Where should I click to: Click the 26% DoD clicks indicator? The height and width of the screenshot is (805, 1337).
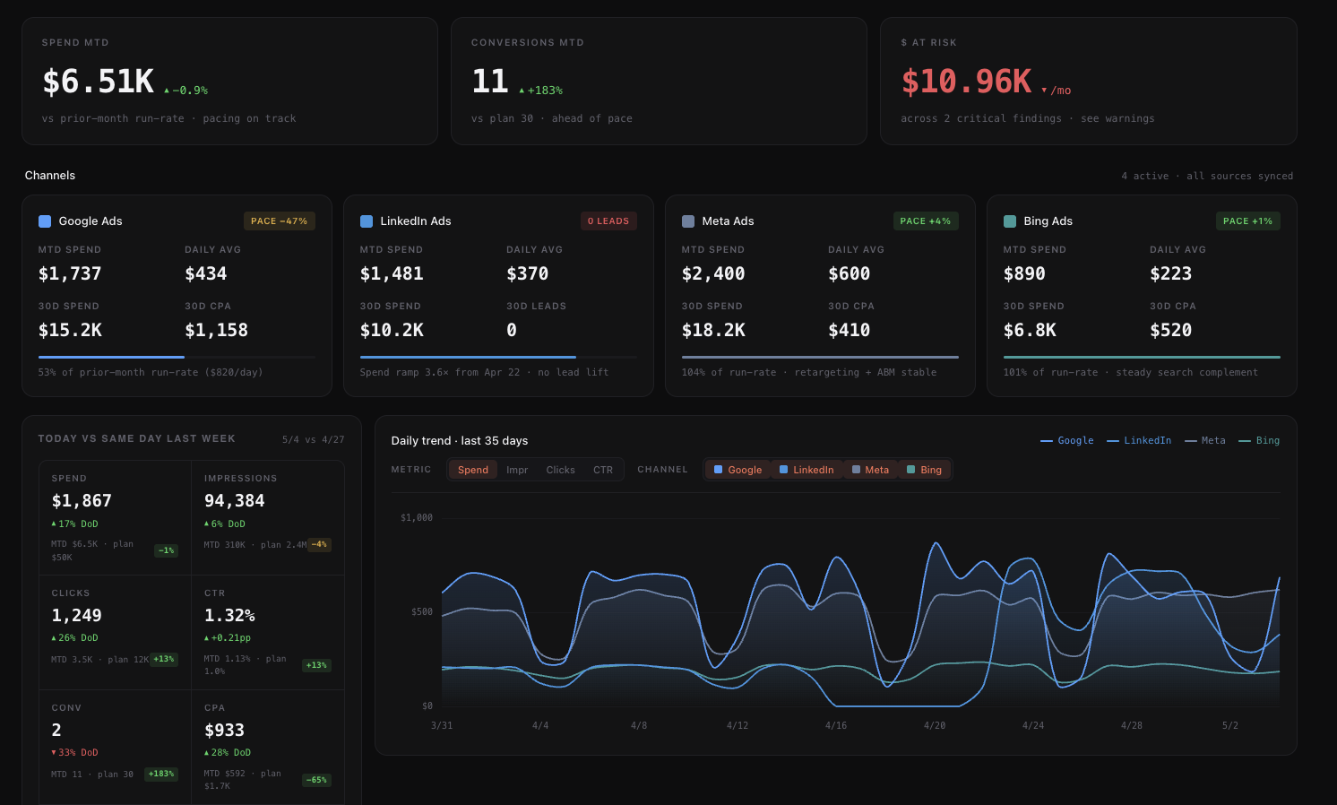(x=74, y=638)
